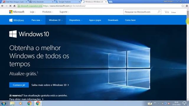Bookmark this page with the star icon
This screenshot has width=189, height=106.
tap(183, 6)
